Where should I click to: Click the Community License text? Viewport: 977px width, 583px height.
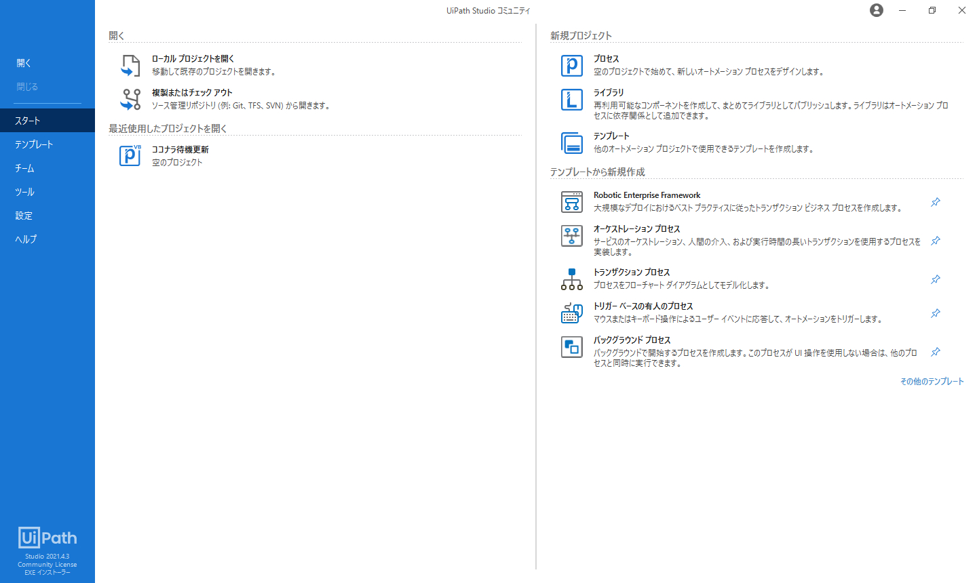point(47,565)
